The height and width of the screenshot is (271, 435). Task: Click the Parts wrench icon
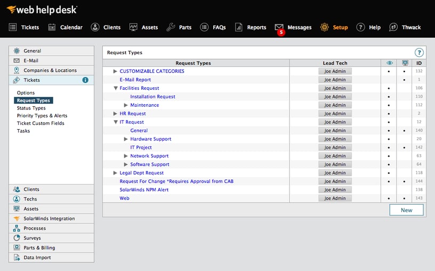click(171, 27)
